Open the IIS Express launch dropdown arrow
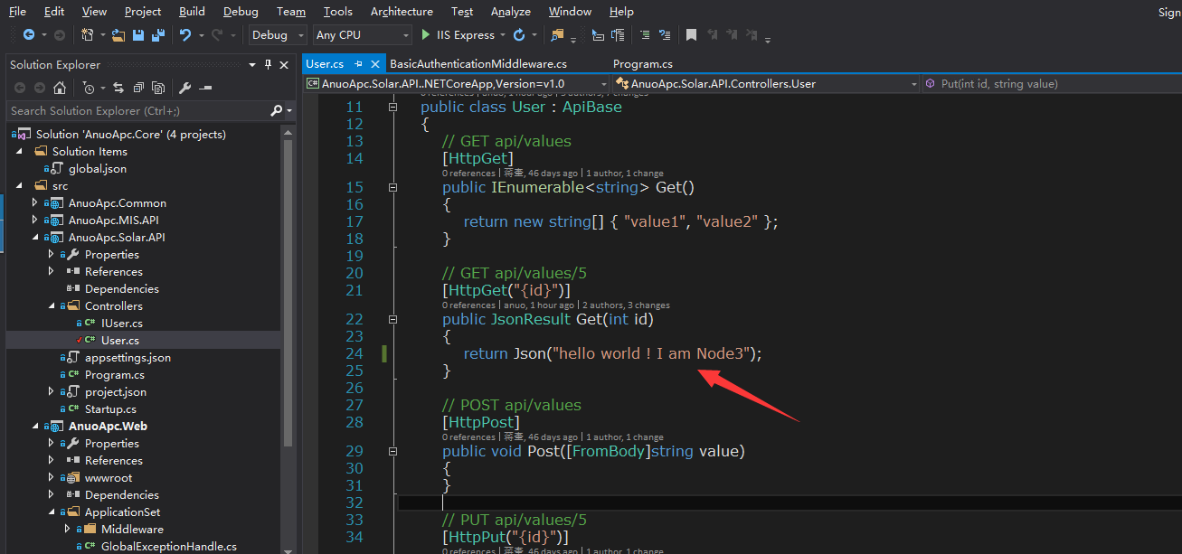This screenshot has height=554, width=1182. coord(503,34)
